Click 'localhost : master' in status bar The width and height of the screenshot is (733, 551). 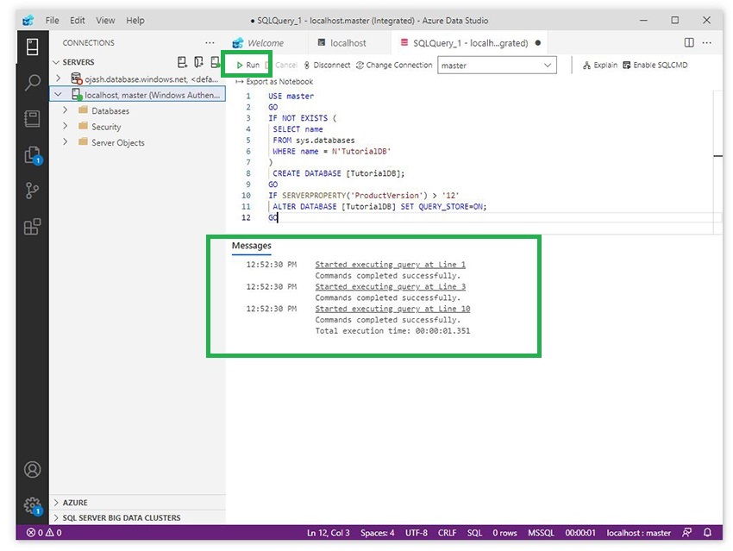(638, 532)
